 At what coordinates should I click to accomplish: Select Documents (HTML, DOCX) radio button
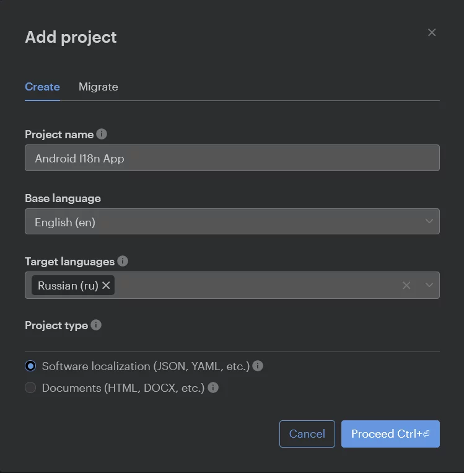(30, 387)
